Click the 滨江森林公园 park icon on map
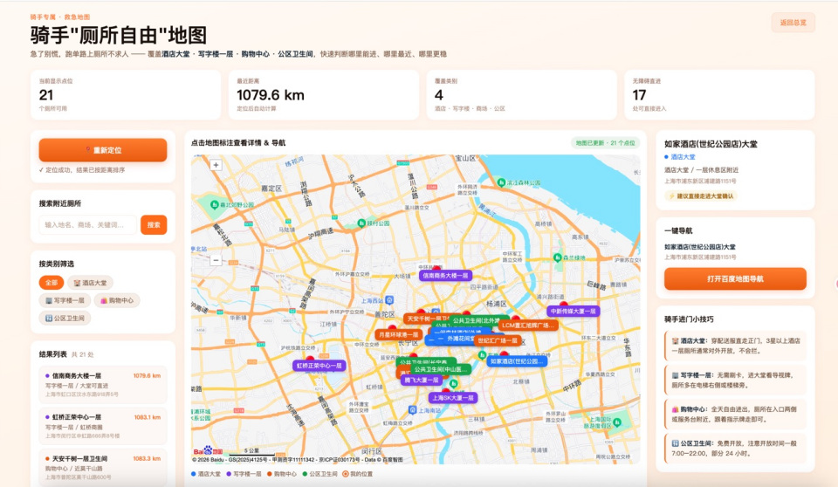The image size is (838, 487). pyautogui.click(x=501, y=182)
